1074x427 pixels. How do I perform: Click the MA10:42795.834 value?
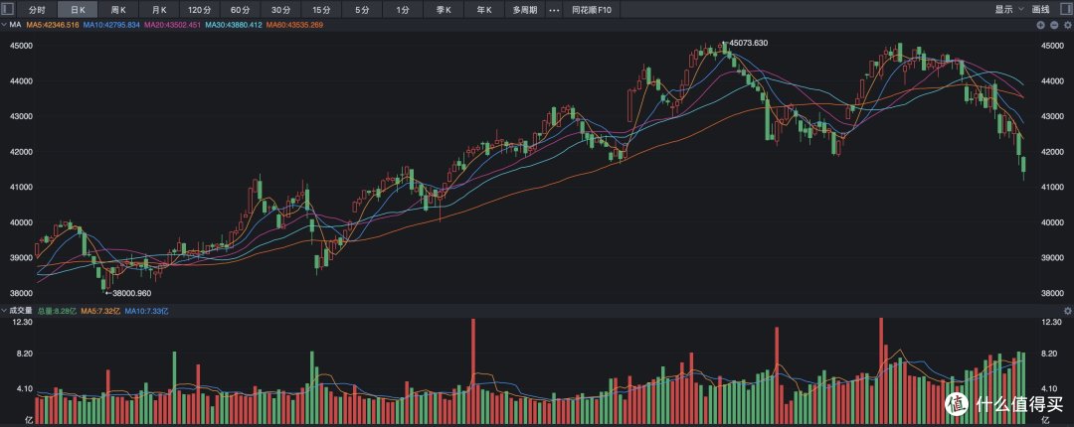[x=111, y=25]
